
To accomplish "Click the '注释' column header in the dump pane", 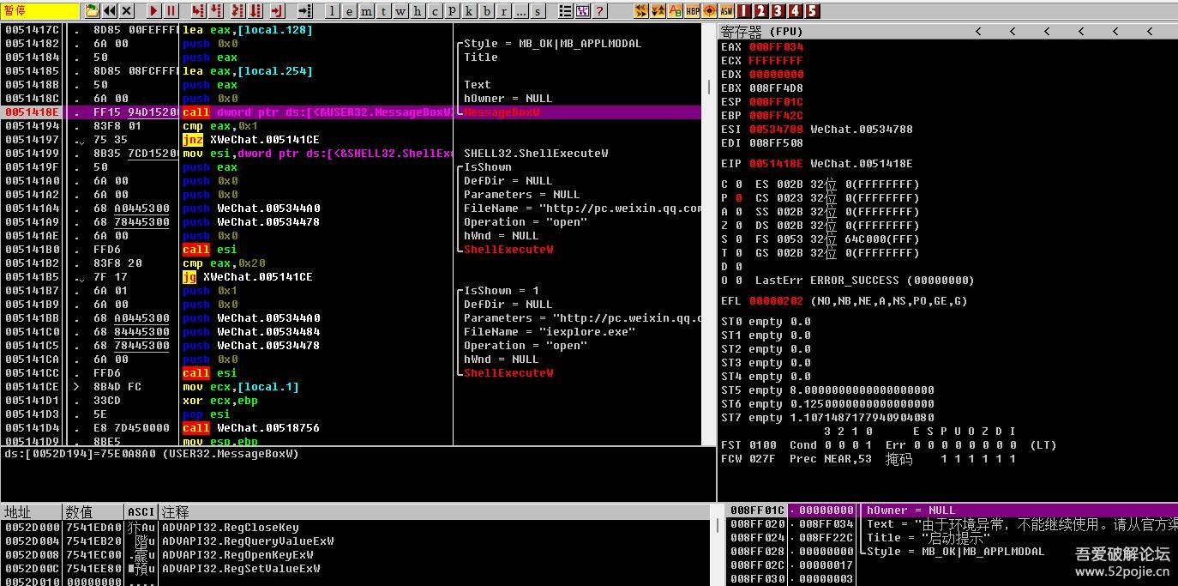I will tap(434, 511).
